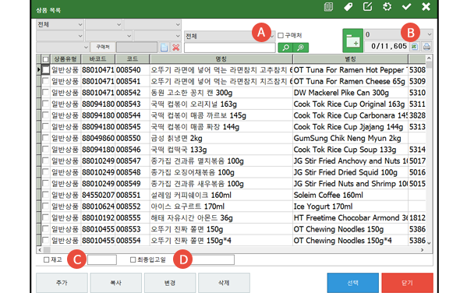The height and width of the screenshot is (293, 467).
Task: Select the row 'Ice Yogurt 170ml'
Action: coord(231,207)
